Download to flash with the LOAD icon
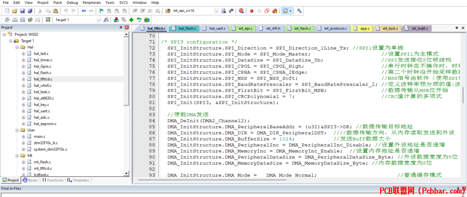The width and height of the screenshot is (467, 197). pyautogui.click(x=48, y=20)
